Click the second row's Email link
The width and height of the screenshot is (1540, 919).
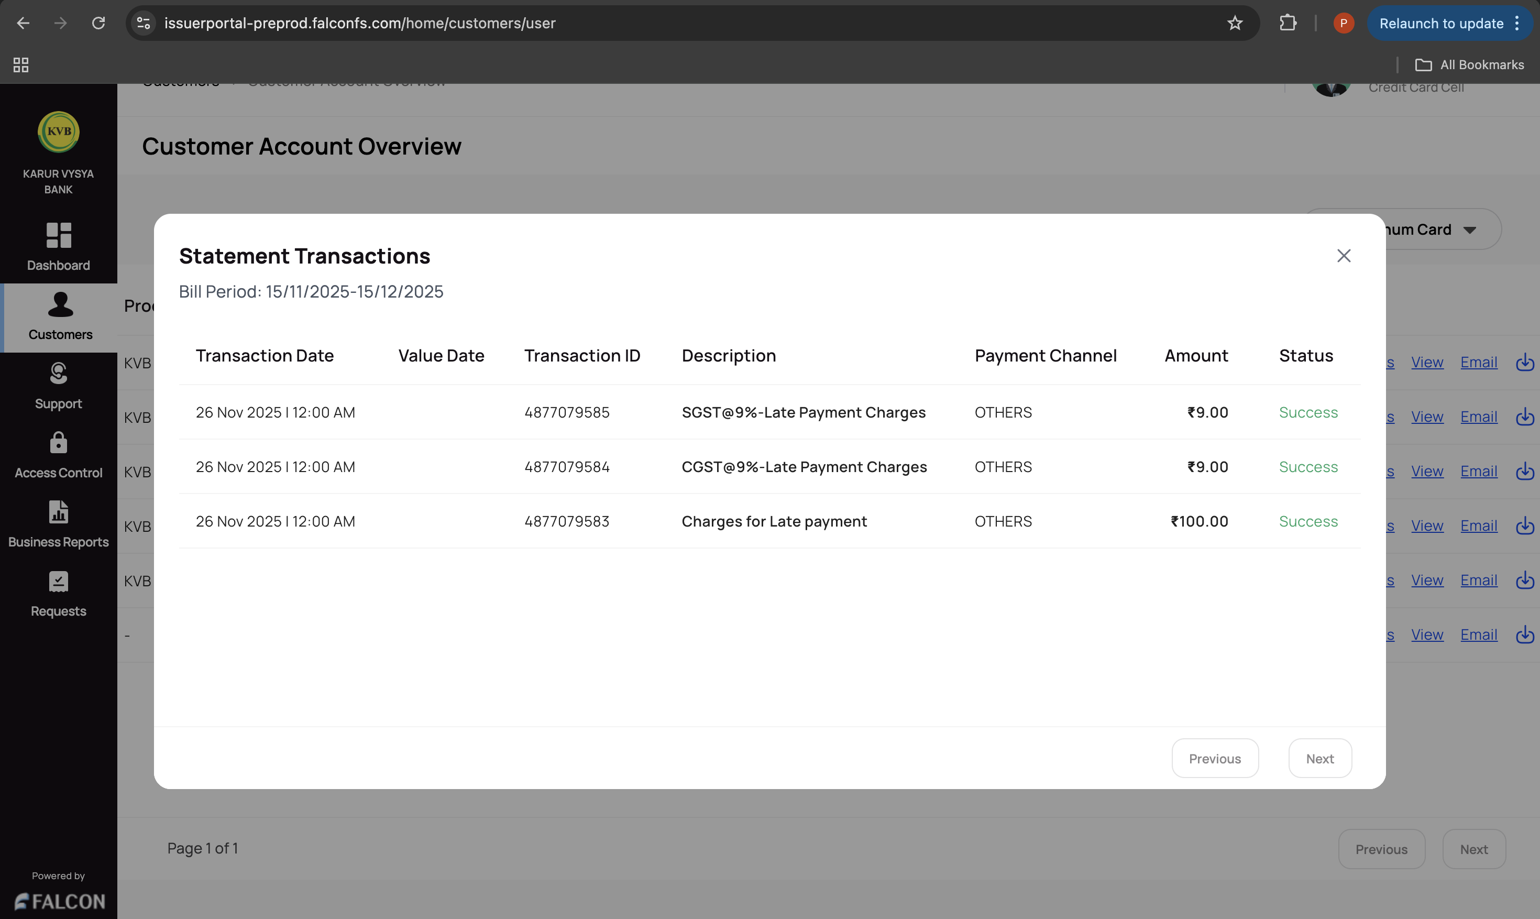tap(1478, 417)
